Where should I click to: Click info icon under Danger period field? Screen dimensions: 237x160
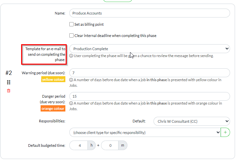click(x=71, y=103)
